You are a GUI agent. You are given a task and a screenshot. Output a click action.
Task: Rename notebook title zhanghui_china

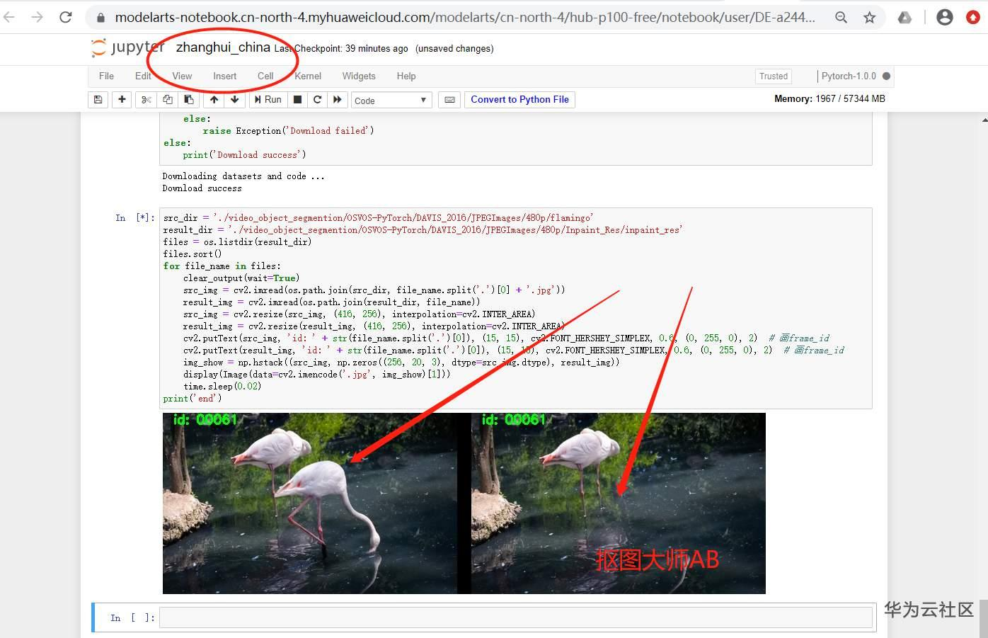(223, 47)
